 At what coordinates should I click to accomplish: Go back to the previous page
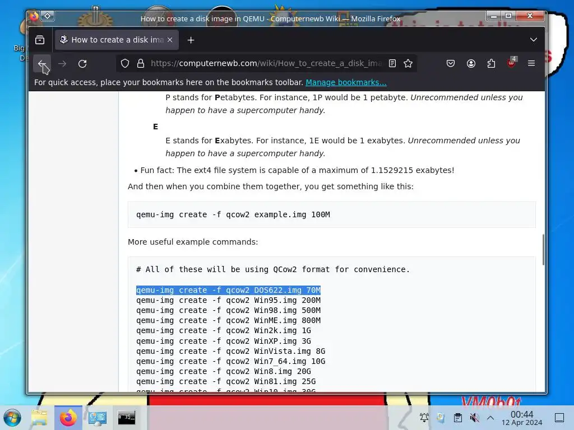coord(41,64)
